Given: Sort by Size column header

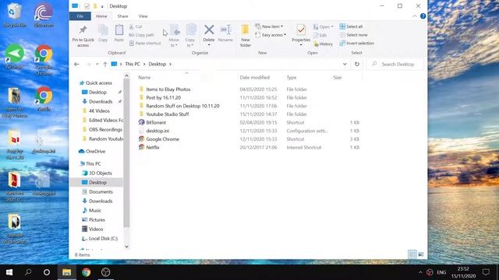Looking at the screenshot, I should [x=338, y=78].
